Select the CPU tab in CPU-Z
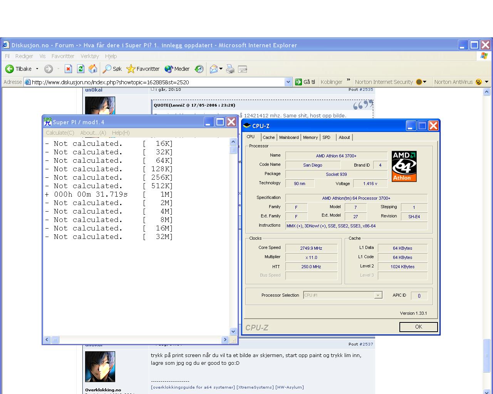The width and height of the screenshot is (493, 394). [251, 137]
